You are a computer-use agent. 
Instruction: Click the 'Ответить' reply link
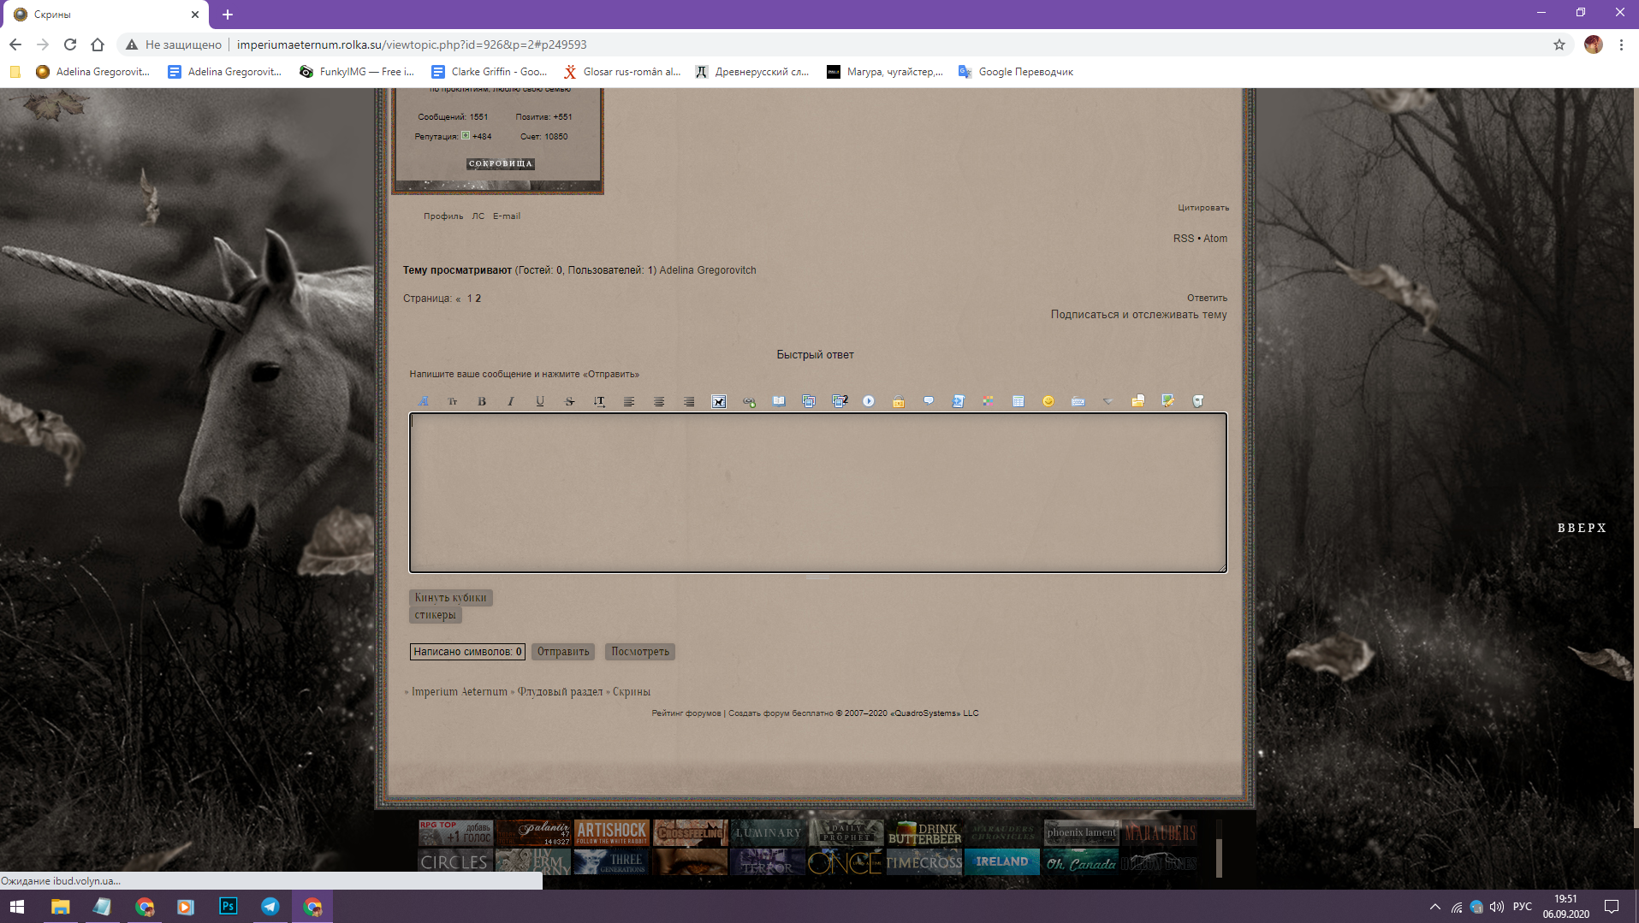pyautogui.click(x=1207, y=298)
